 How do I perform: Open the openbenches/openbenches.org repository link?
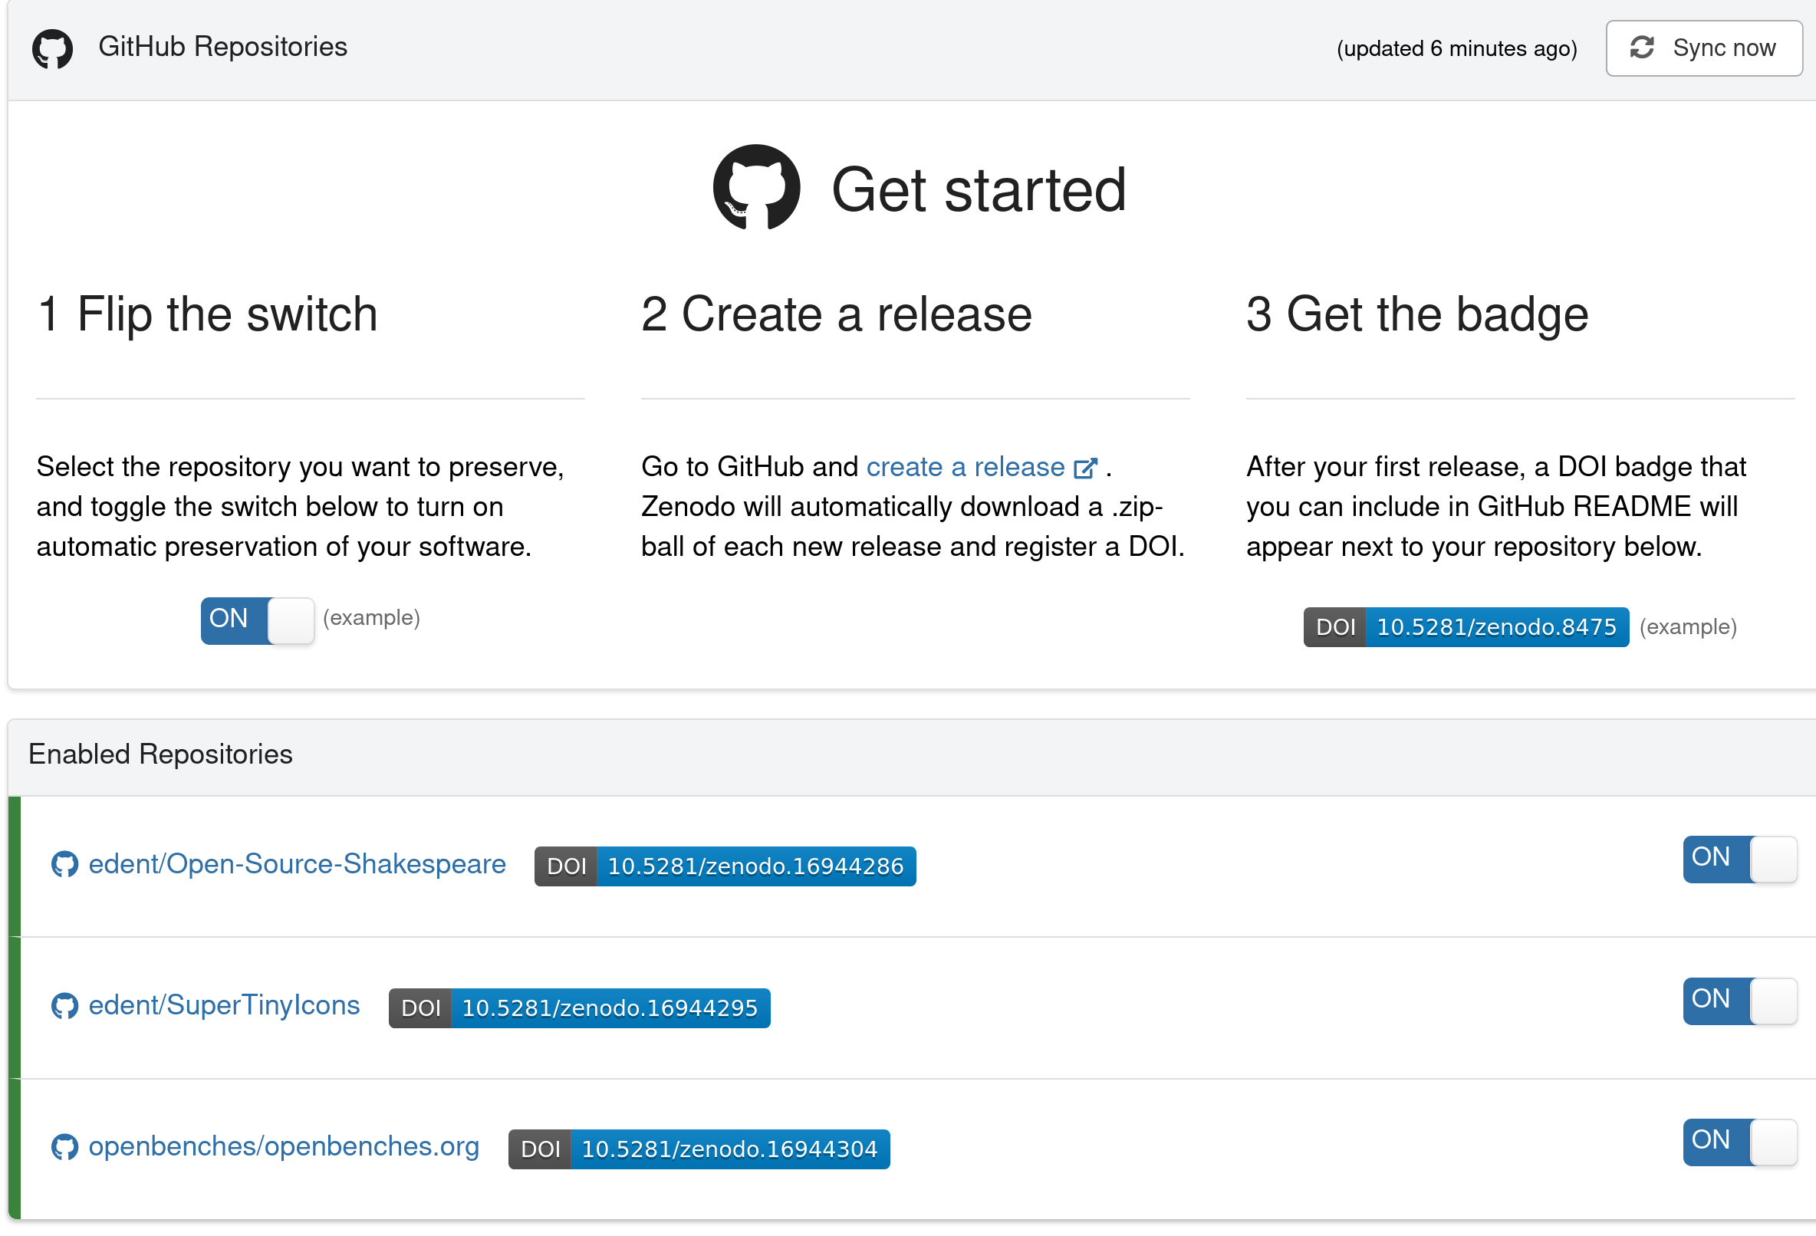(284, 1146)
